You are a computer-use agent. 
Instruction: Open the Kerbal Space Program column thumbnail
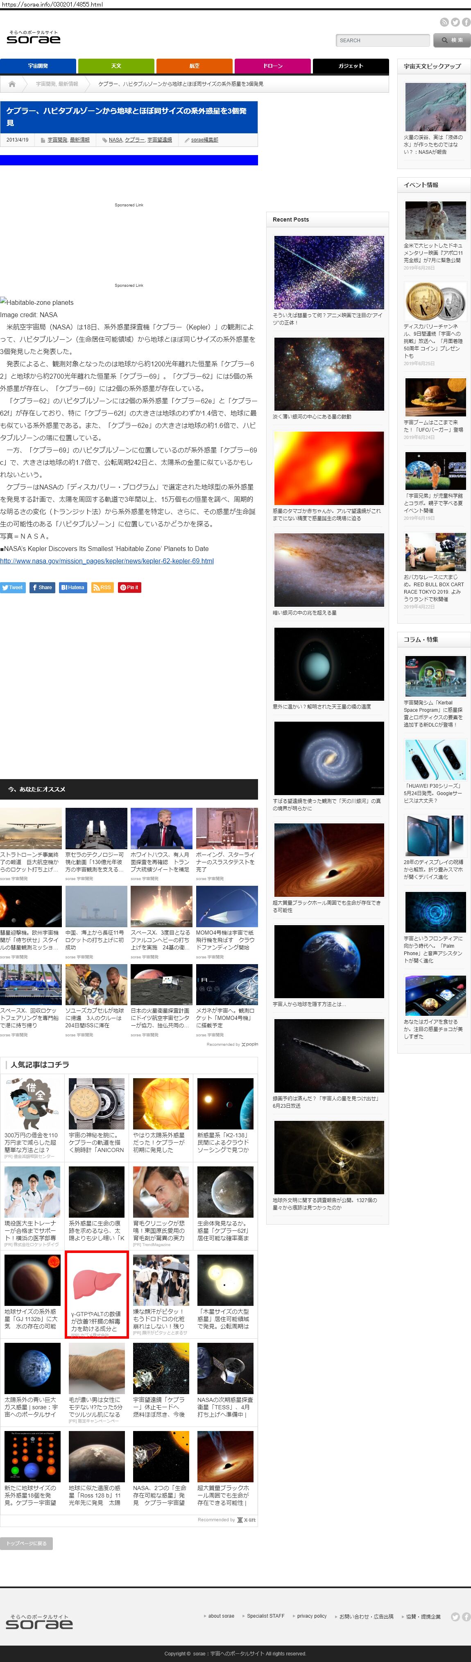point(435,676)
